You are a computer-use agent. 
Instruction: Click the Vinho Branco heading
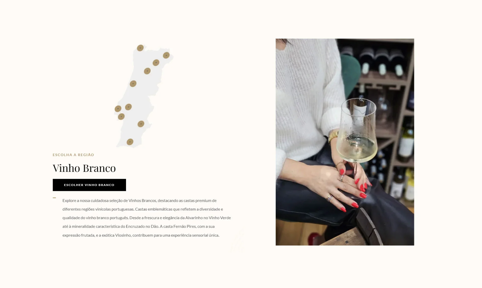84,168
